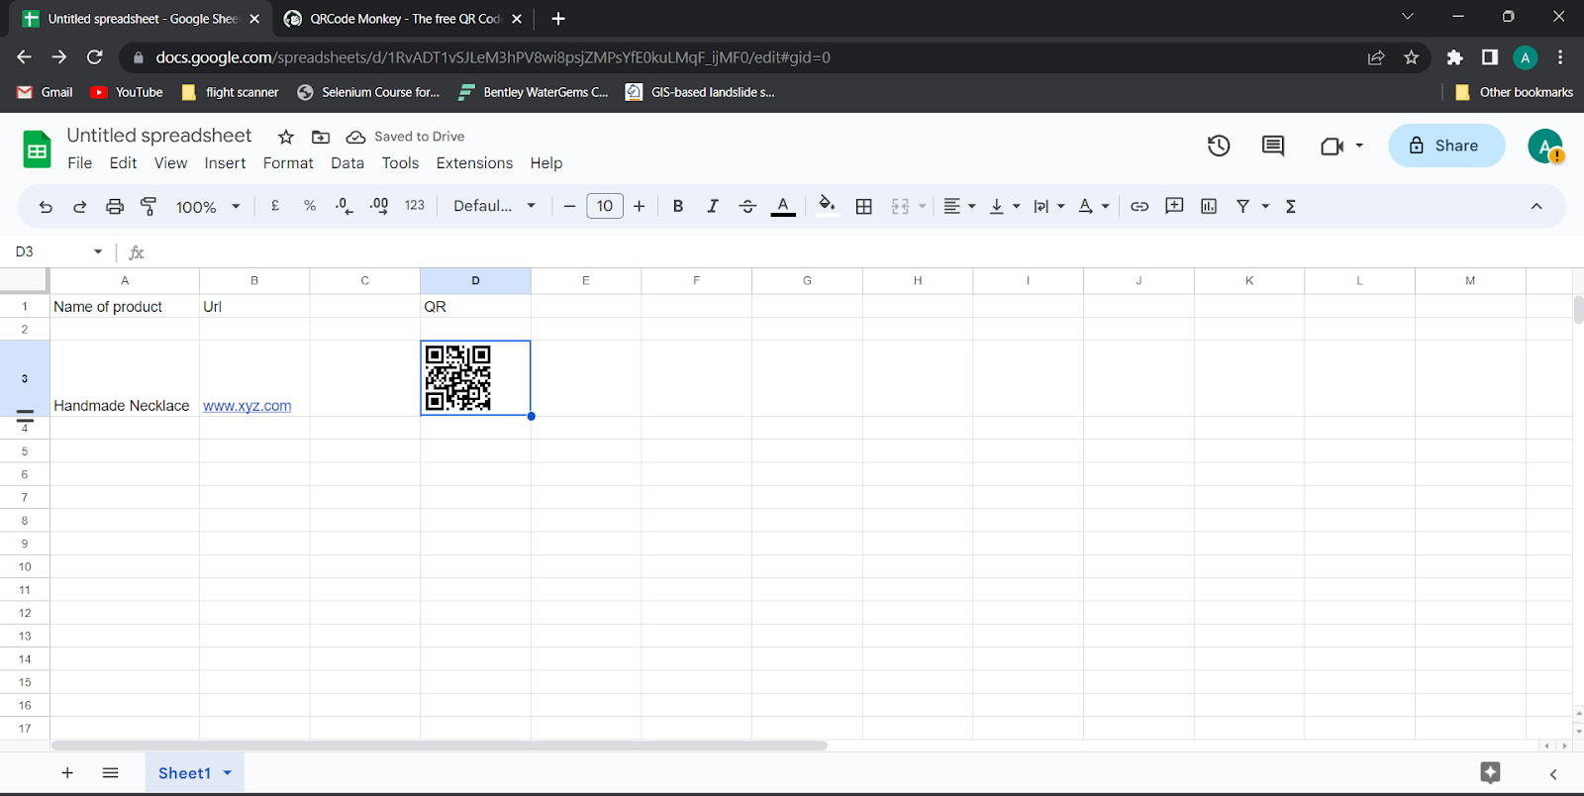Screen dimensions: 1584x796
Task: Open the Insert menu
Action: [x=225, y=163]
